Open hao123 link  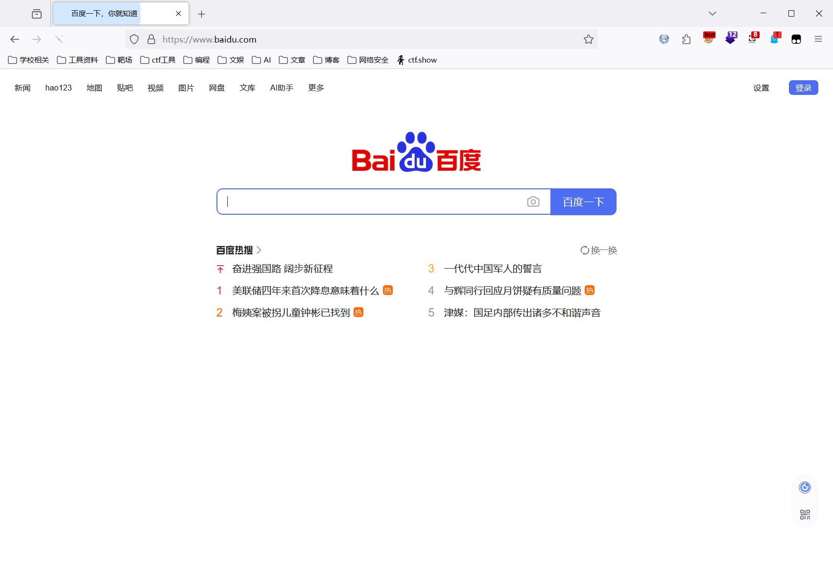coord(58,88)
